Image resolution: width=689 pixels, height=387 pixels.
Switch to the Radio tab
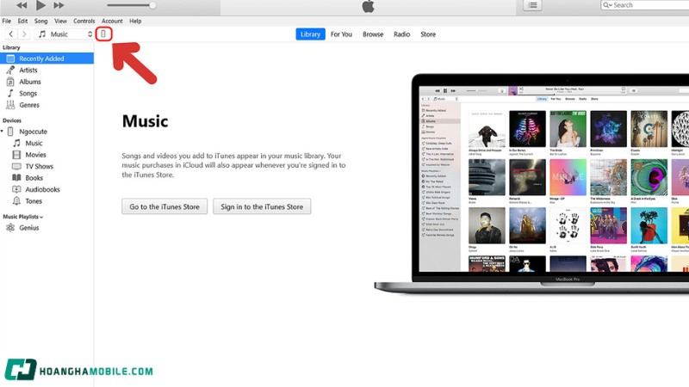click(401, 34)
